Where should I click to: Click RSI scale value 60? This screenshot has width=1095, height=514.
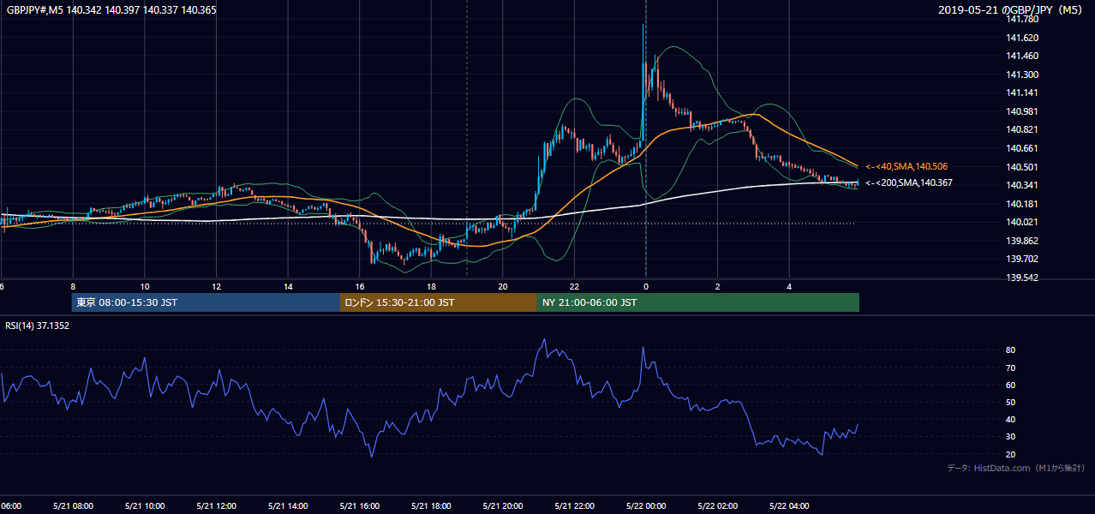[1011, 385]
